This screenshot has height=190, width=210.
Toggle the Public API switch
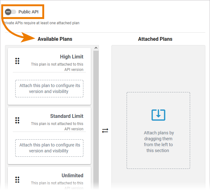[11, 12]
